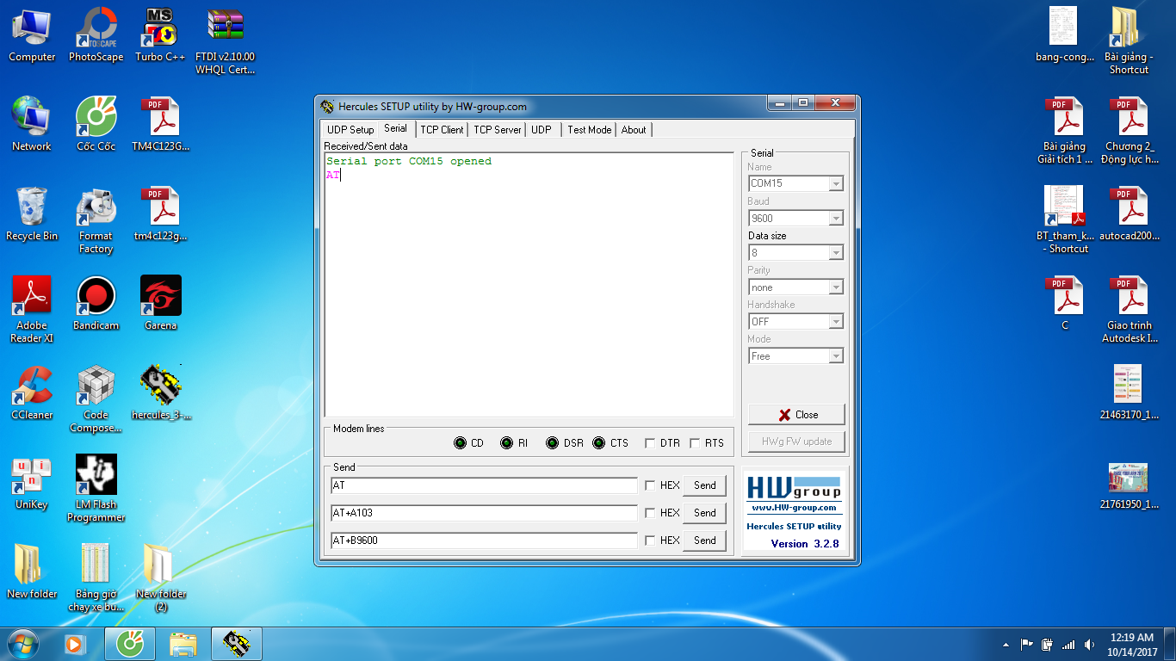Screen dimensions: 1176x661
Task: Switch to the Test Mode tab
Action: pyautogui.click(x=590, y=130)
